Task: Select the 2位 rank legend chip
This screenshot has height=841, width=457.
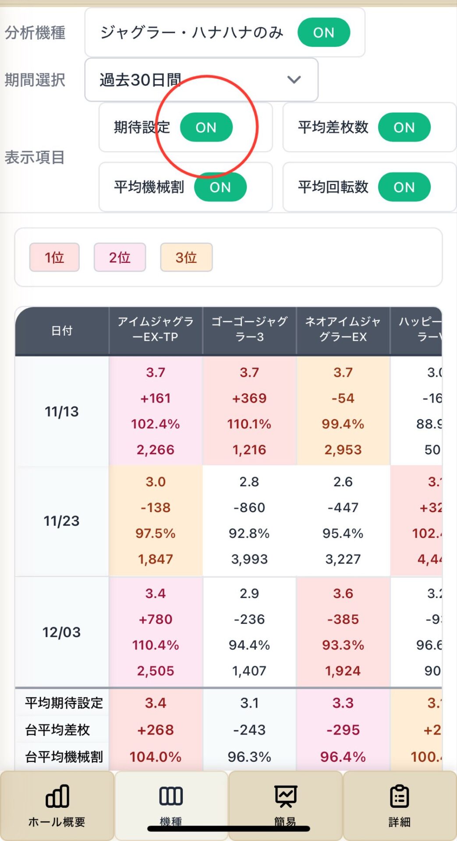Action: [120, 258]
